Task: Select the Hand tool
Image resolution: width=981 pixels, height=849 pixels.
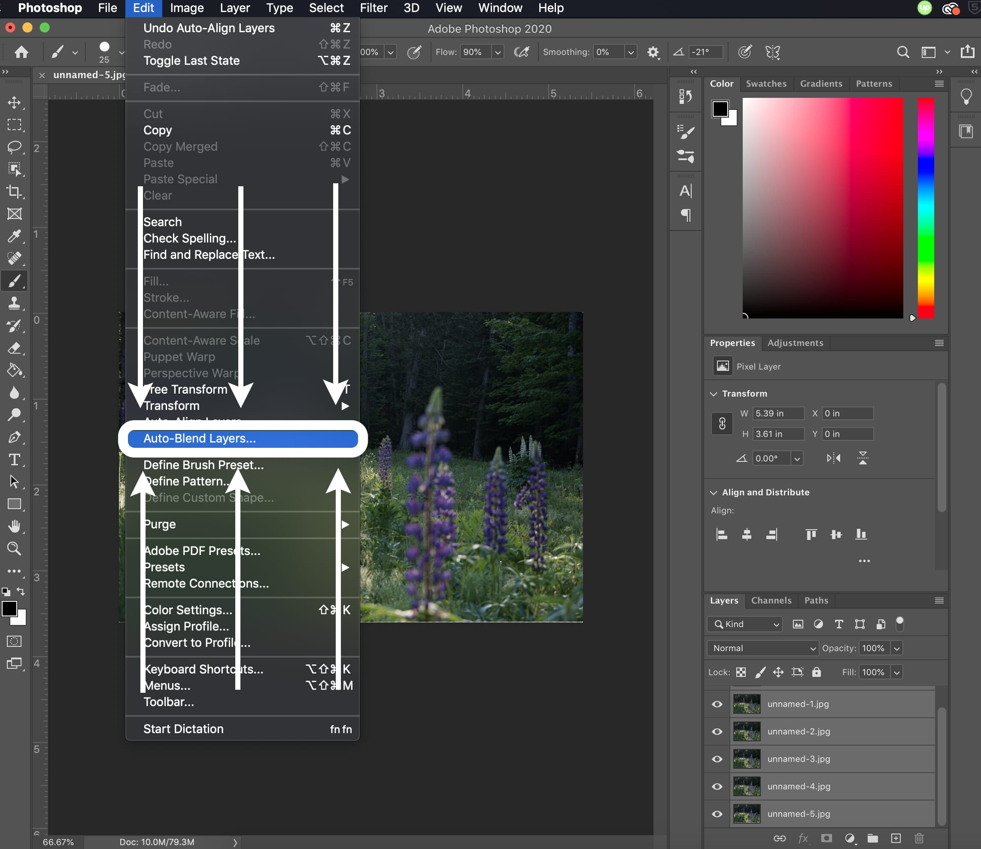Action: pos(14,526)
